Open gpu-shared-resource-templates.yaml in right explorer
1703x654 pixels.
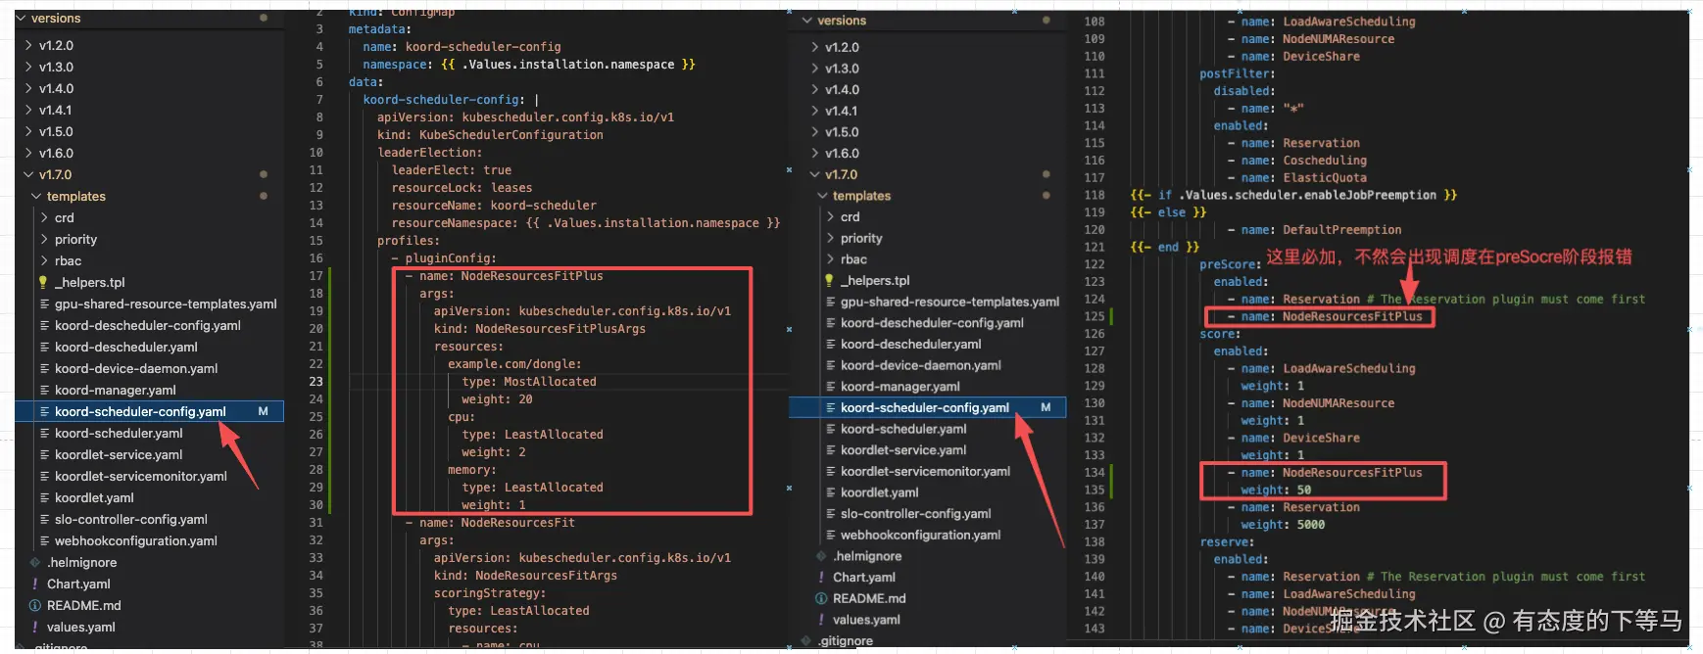tap(950, 302)
